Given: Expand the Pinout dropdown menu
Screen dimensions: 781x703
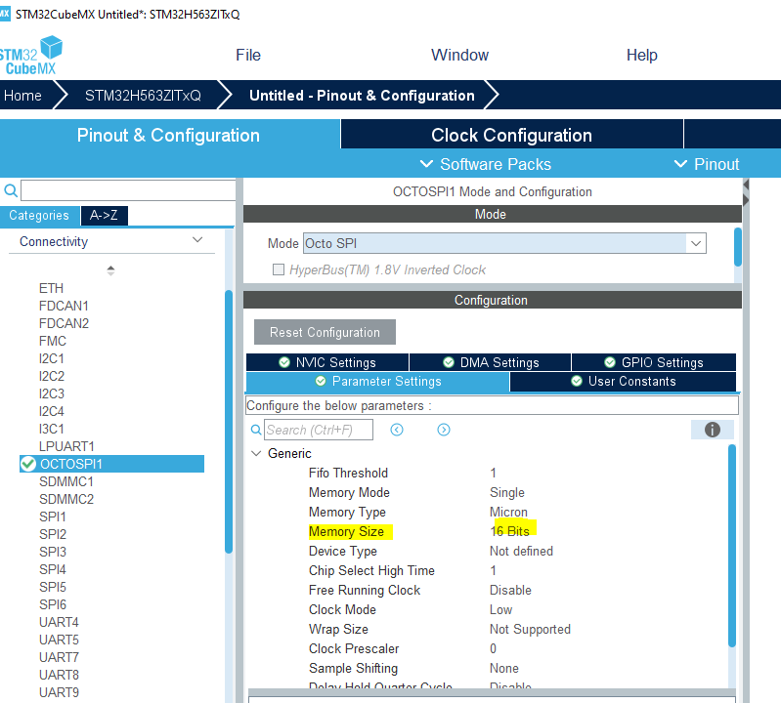Looking at the screenshot, I should pos(707,164).
